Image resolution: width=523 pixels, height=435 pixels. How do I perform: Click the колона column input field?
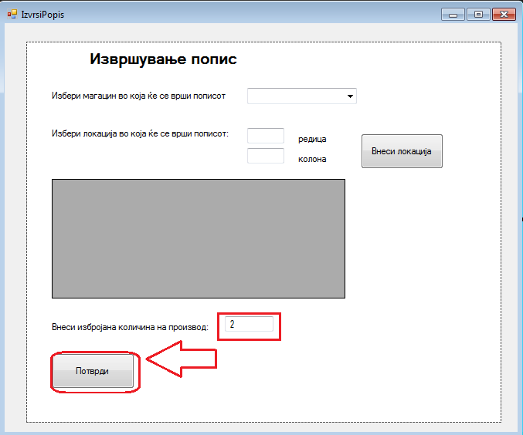(x=266, y=156)
